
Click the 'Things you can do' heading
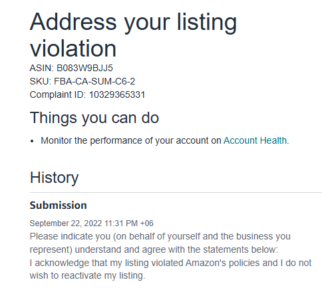coord(94,118)
